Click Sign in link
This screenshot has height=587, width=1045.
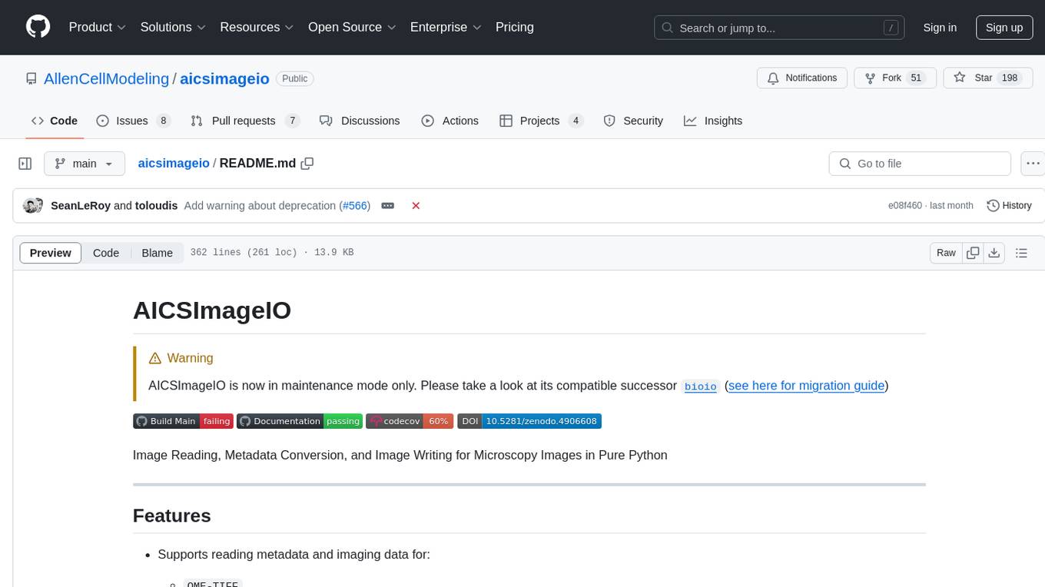point(940,28)
